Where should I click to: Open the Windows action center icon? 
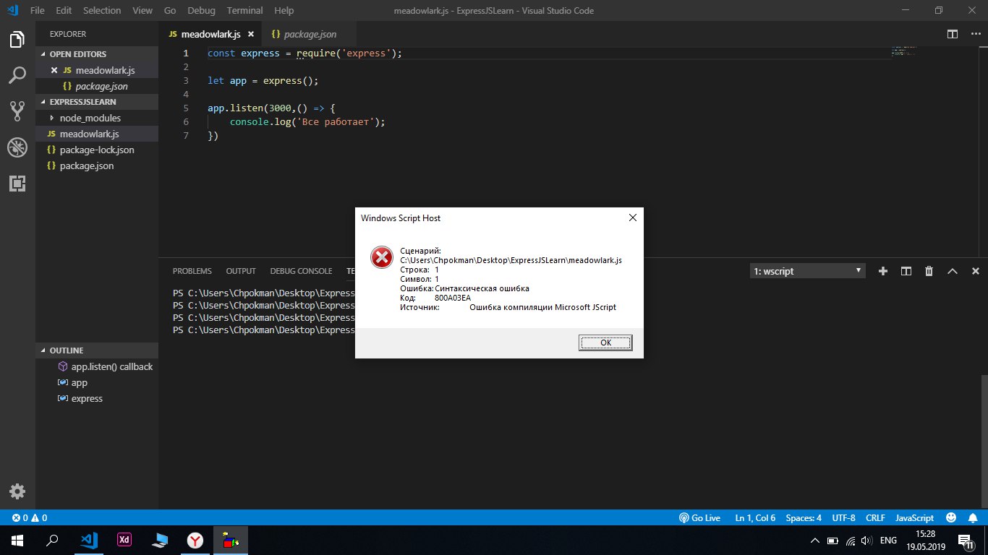(965, 541)
